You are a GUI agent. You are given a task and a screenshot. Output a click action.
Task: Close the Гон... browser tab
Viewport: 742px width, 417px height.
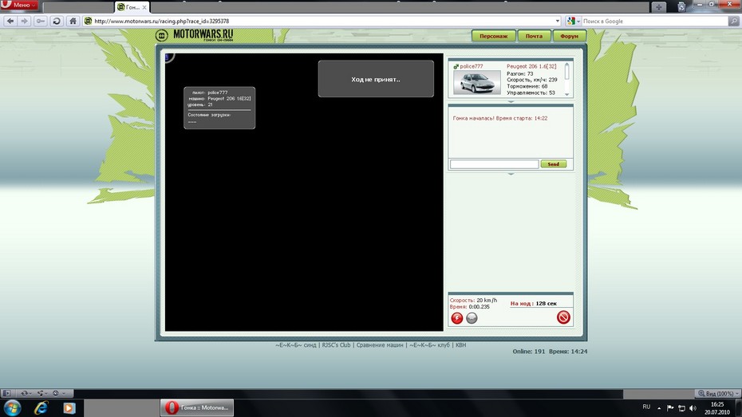click(144, 7)
